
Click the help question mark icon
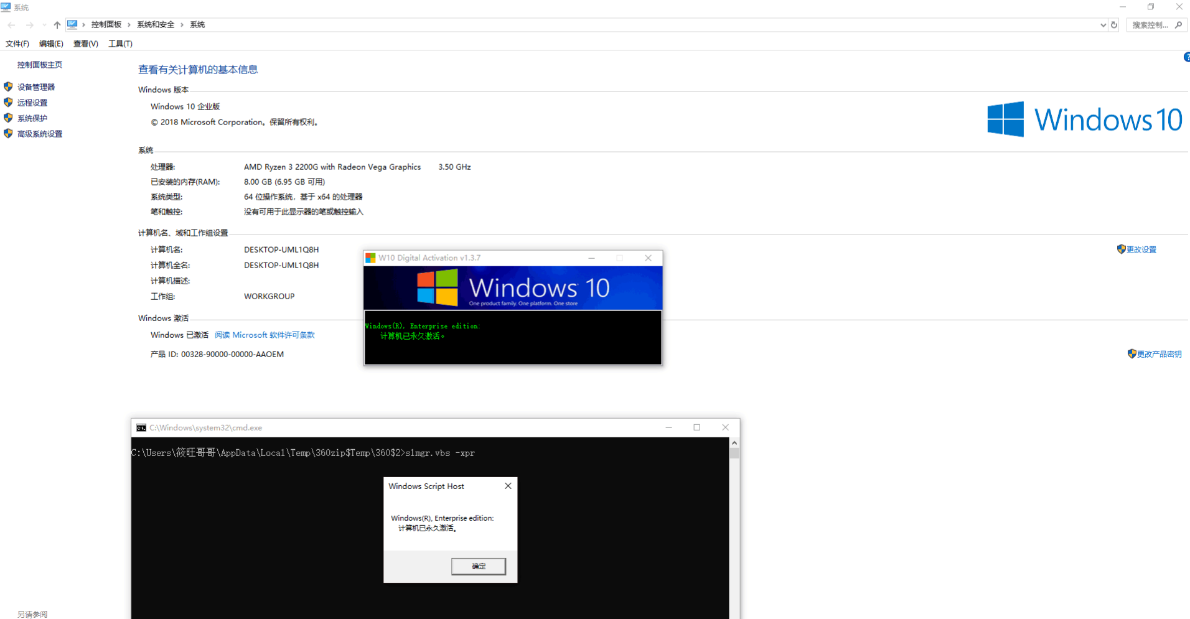(1186, 57)
